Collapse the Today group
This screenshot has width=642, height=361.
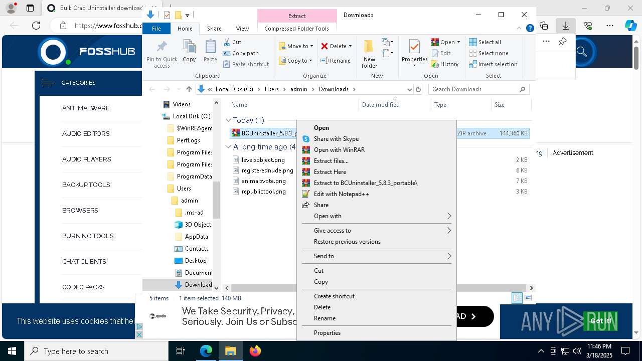(228, 120)
